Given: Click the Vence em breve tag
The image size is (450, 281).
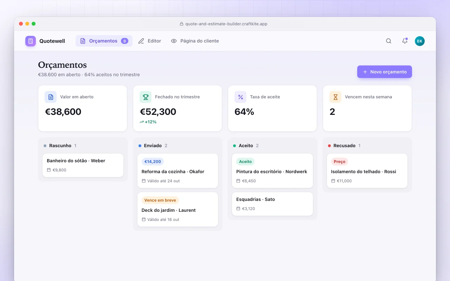Looking at the screenshot, I should point(160,200).
